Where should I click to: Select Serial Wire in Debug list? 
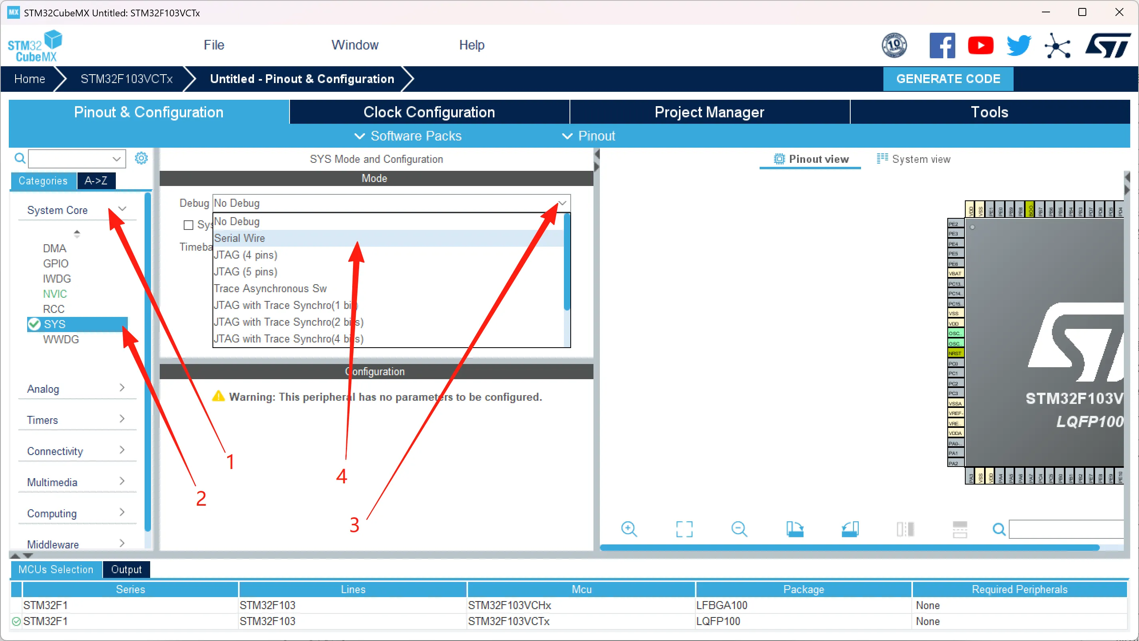pyautogui.click(x=240, y=238)
